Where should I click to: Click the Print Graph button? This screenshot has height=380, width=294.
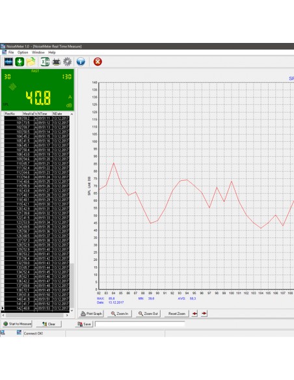coord(91,314)
